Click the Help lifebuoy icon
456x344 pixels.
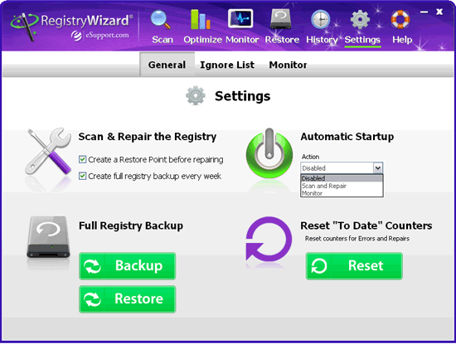coord(400,20)
